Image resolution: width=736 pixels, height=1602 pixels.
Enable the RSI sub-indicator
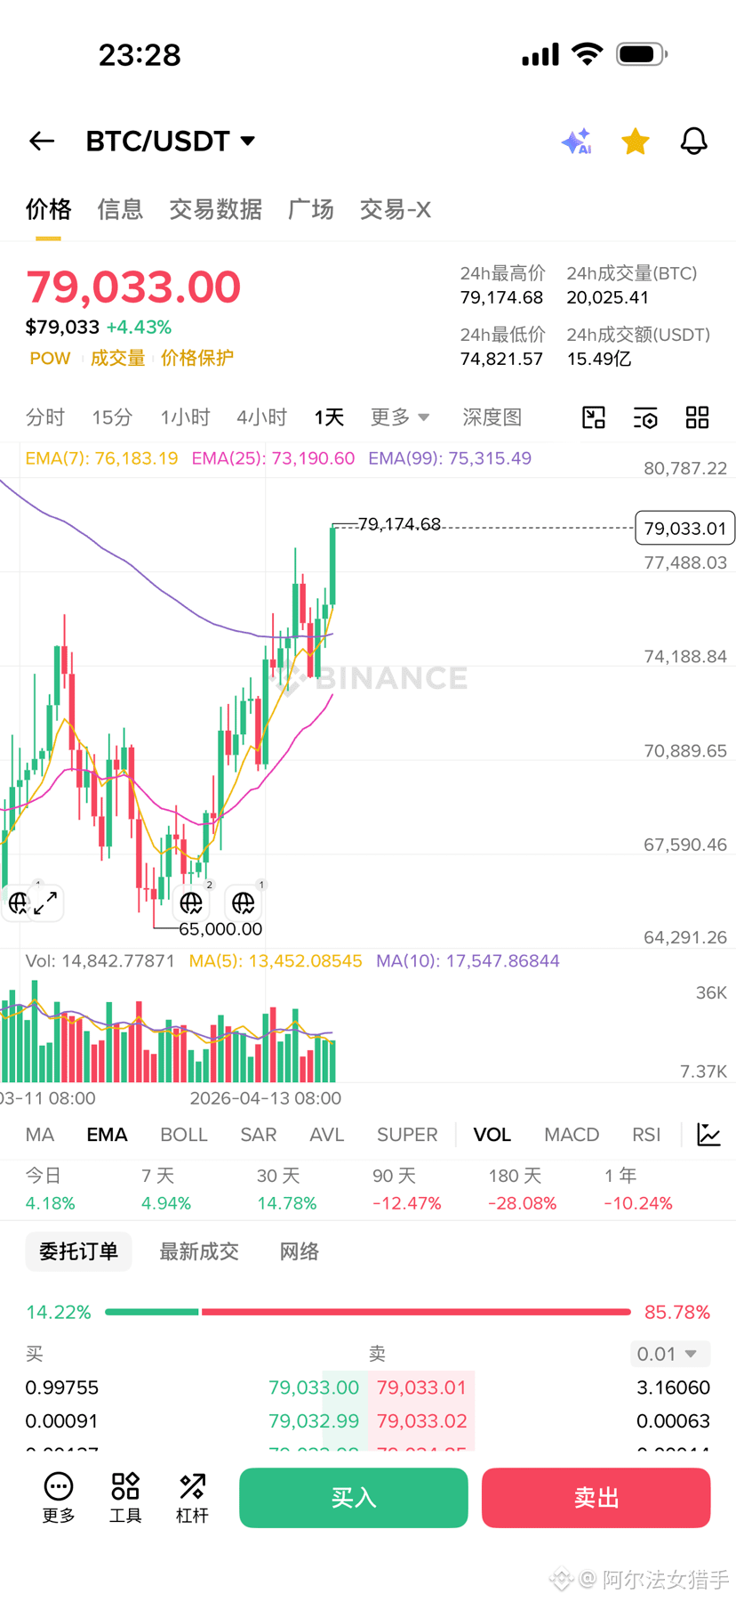tap(646, 1135)
